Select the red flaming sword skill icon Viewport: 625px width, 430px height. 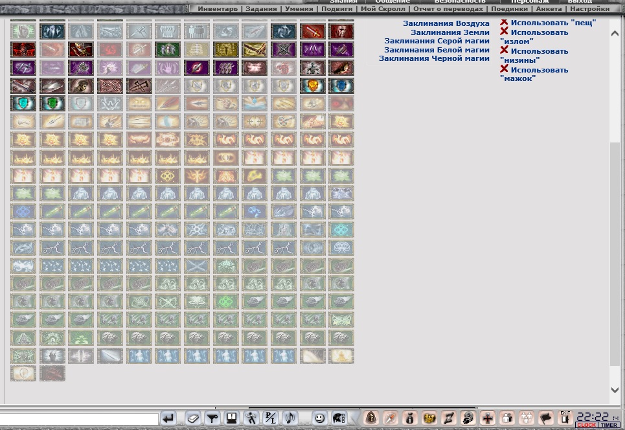point(312,31)
